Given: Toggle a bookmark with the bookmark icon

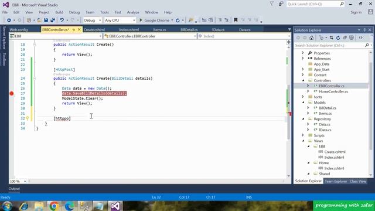Looking at the screenshot, I should coord(236,20).
